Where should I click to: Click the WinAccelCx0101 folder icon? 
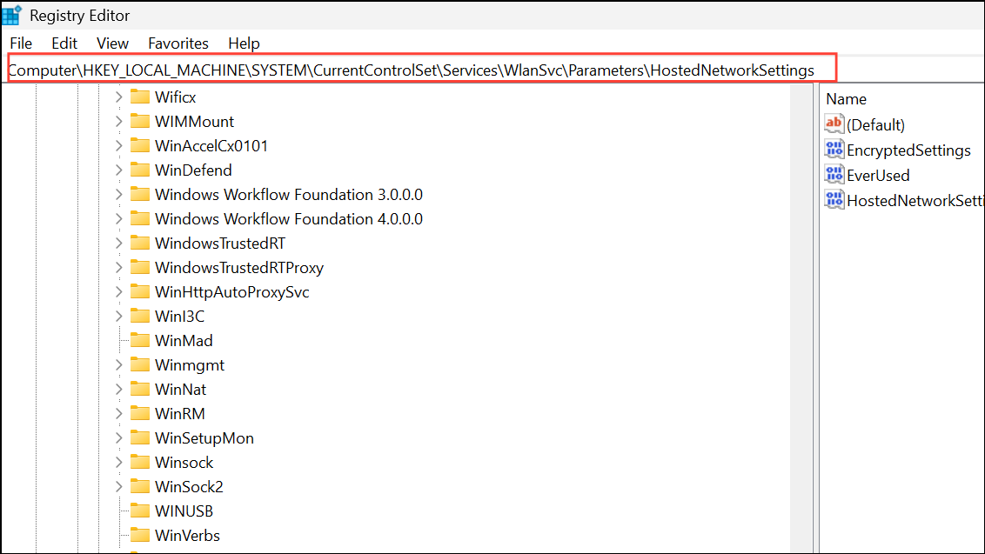pyautogui.click(x=139, y=146)
